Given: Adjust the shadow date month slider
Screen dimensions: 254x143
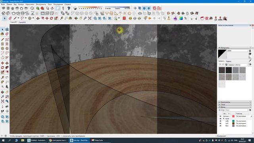Looking at the screenshot, I should click(90, 8).
